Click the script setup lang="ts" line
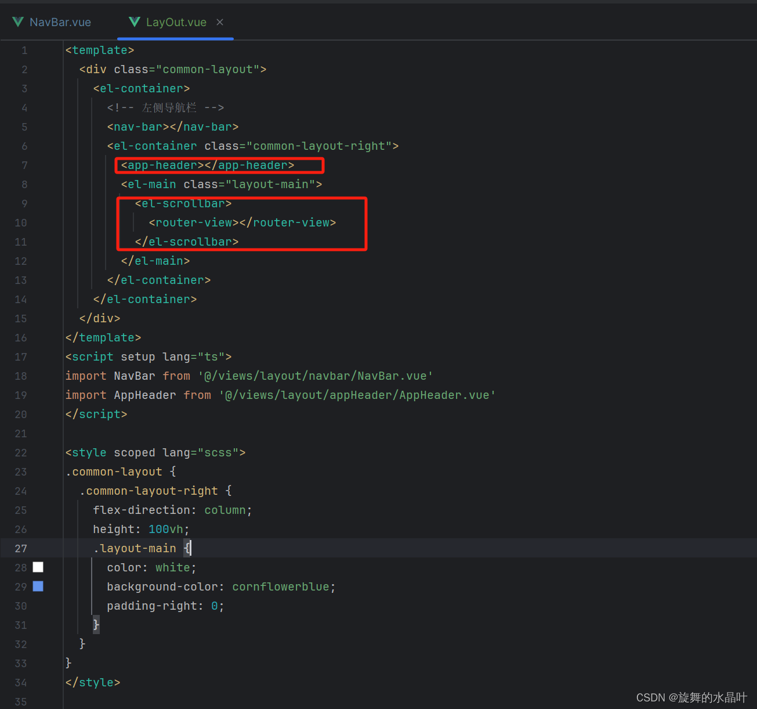 [x=148, y=357]
